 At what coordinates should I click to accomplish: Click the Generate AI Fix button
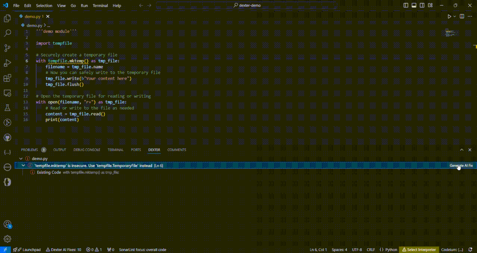[x=461, y=165]
